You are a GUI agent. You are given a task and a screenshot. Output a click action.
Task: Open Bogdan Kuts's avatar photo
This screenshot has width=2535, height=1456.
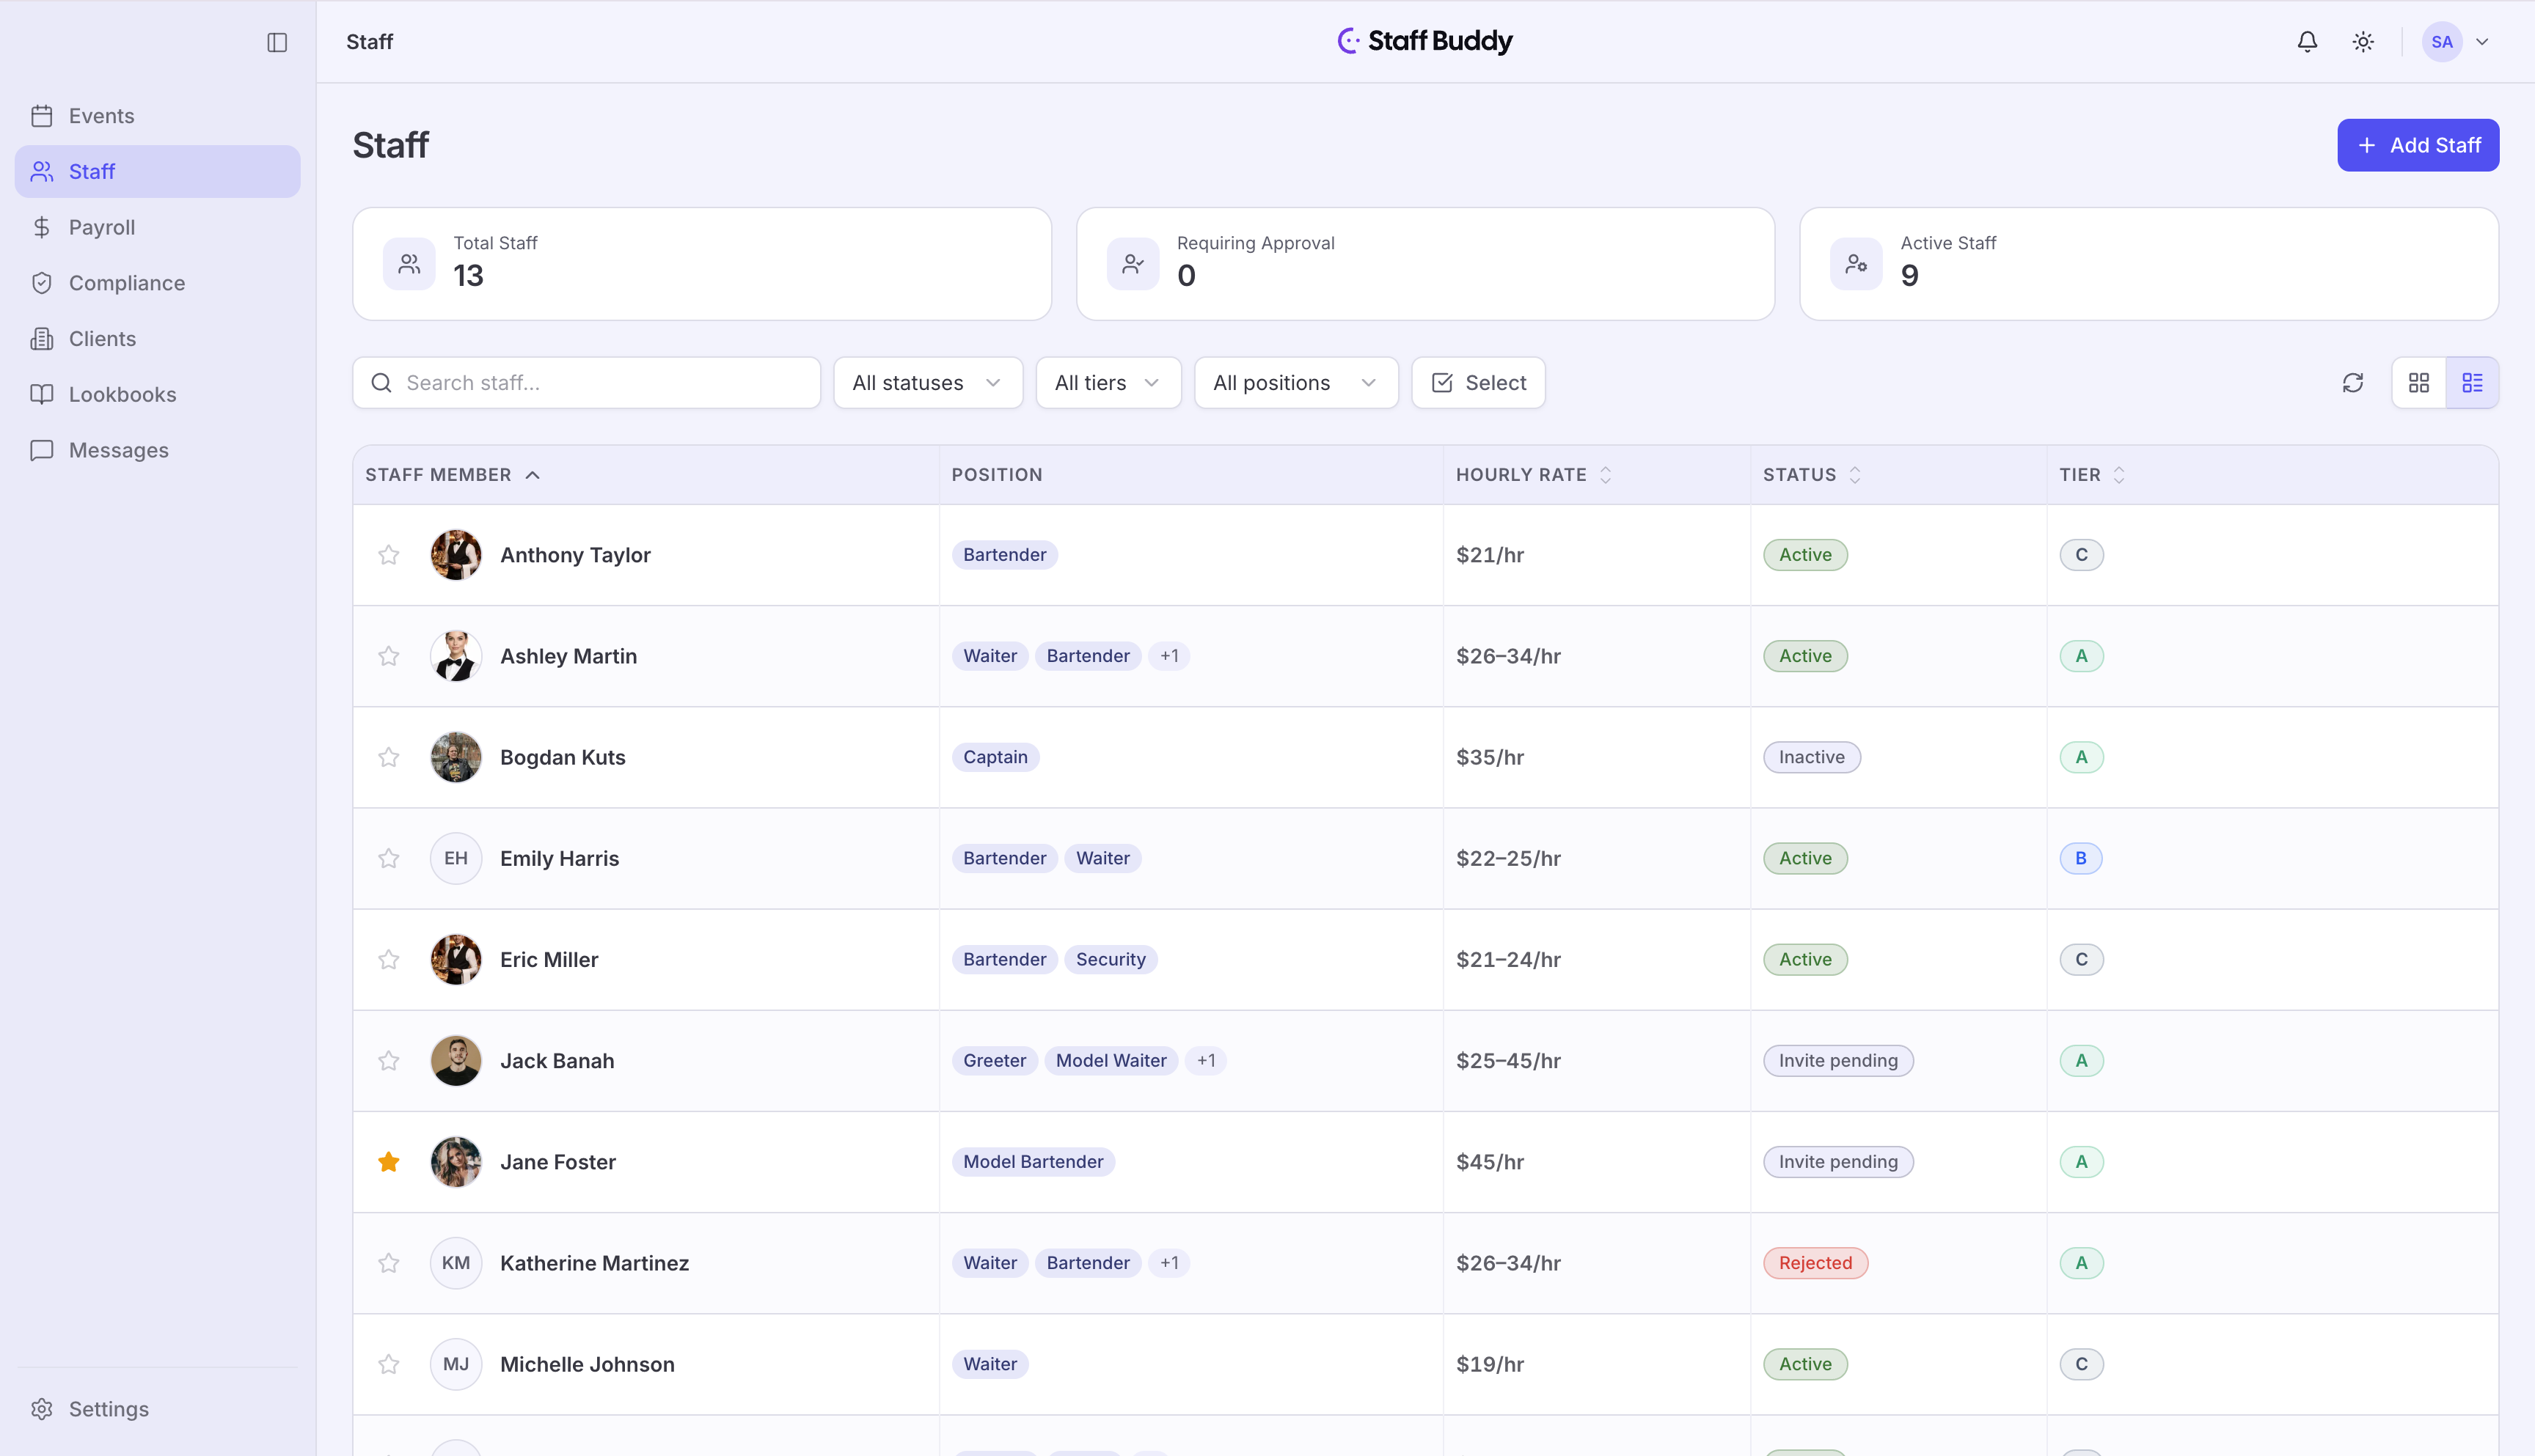click(x=456, y=757)
